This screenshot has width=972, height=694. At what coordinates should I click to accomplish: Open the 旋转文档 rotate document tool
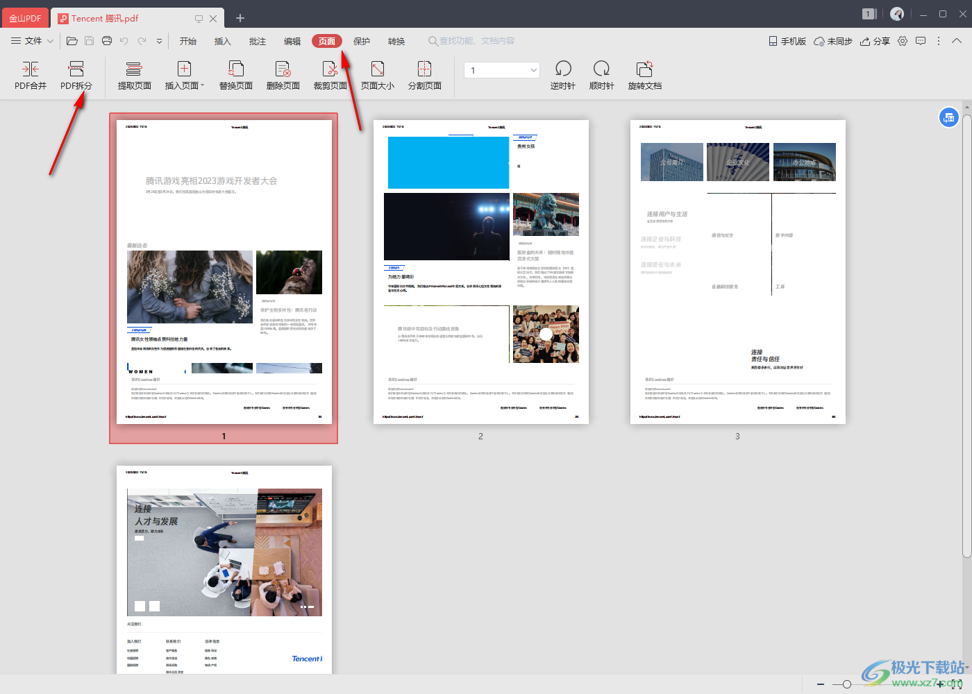tap(645, 76)
